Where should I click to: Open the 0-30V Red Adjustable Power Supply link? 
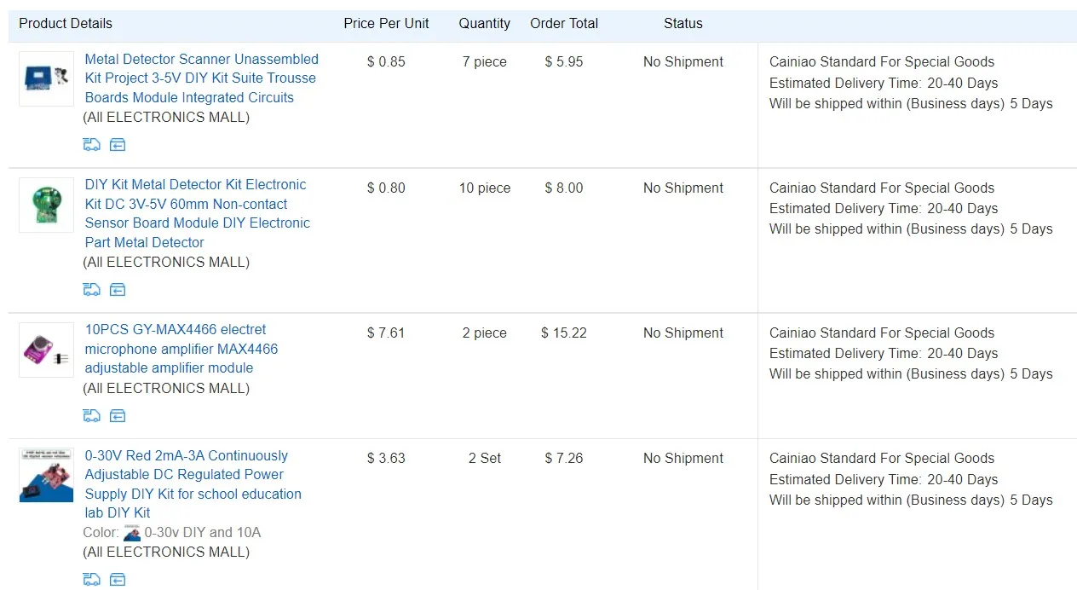tap(193, 483)
